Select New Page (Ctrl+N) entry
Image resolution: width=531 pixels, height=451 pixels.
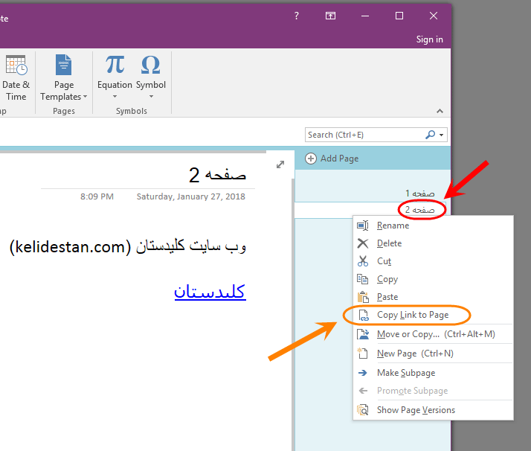[433, 354]
